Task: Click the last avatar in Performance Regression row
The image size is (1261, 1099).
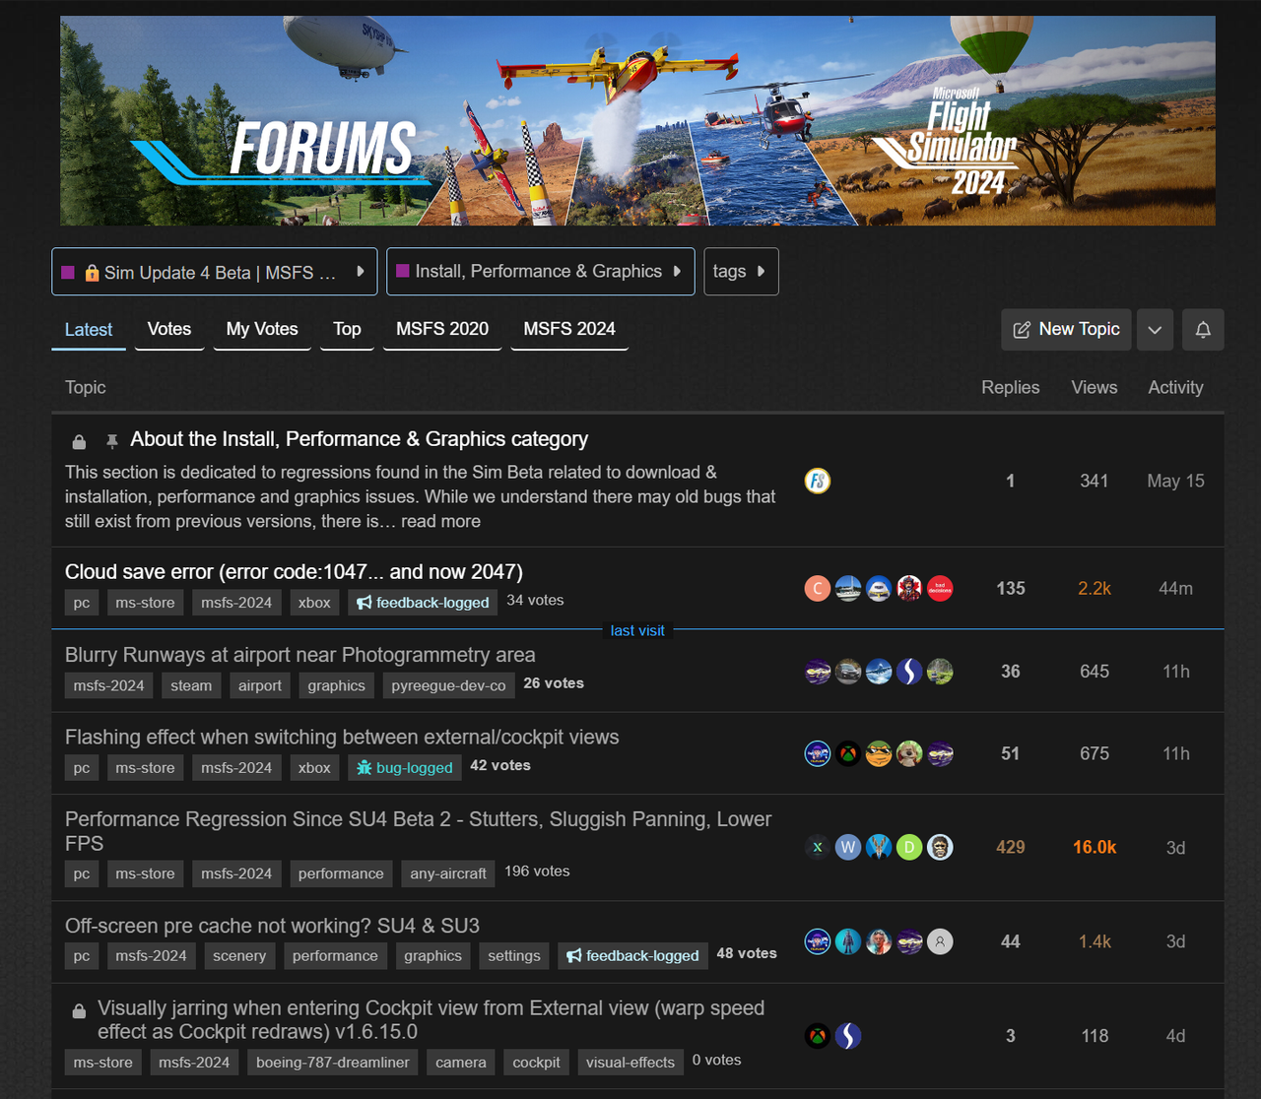Action: (x=940, y=847)
